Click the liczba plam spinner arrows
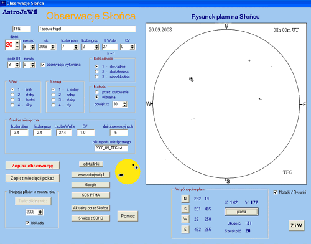311x244 pixels. (76, 47)
